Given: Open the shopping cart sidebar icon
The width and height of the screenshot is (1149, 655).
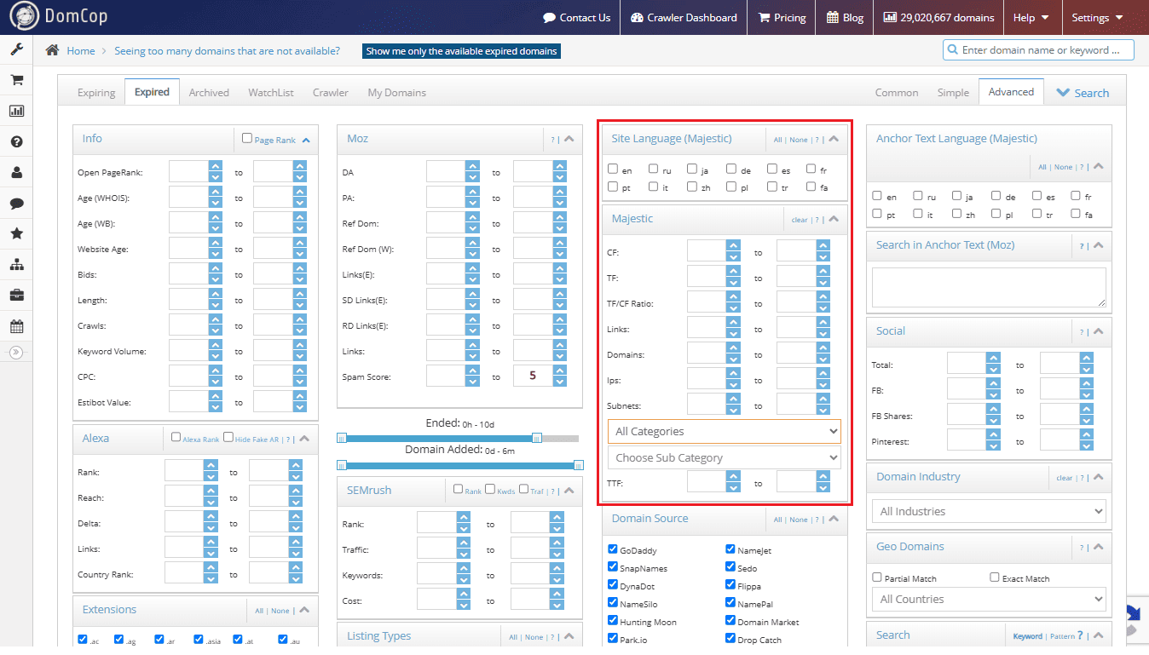Looking at the screenshot, I should tap(16, 80).
